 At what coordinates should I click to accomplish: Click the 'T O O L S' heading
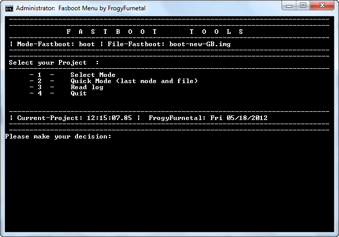(216, 32)
